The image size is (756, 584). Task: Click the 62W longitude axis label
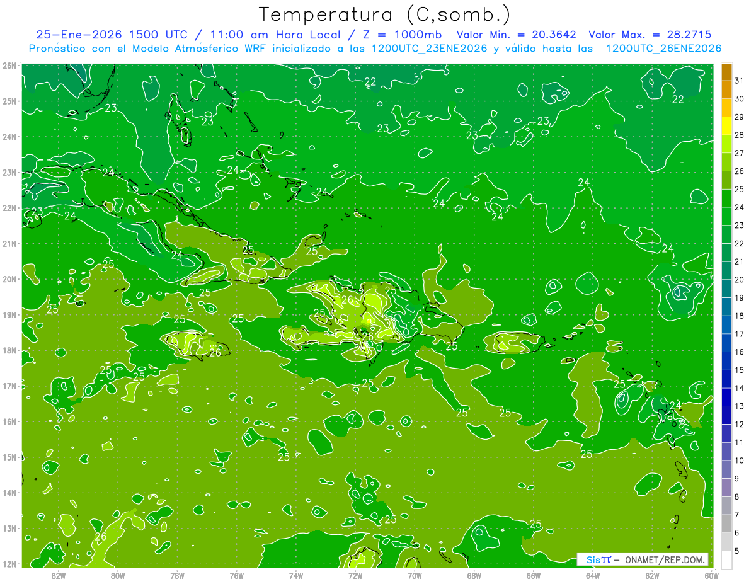pyautogui.click(x=653, y=575)
